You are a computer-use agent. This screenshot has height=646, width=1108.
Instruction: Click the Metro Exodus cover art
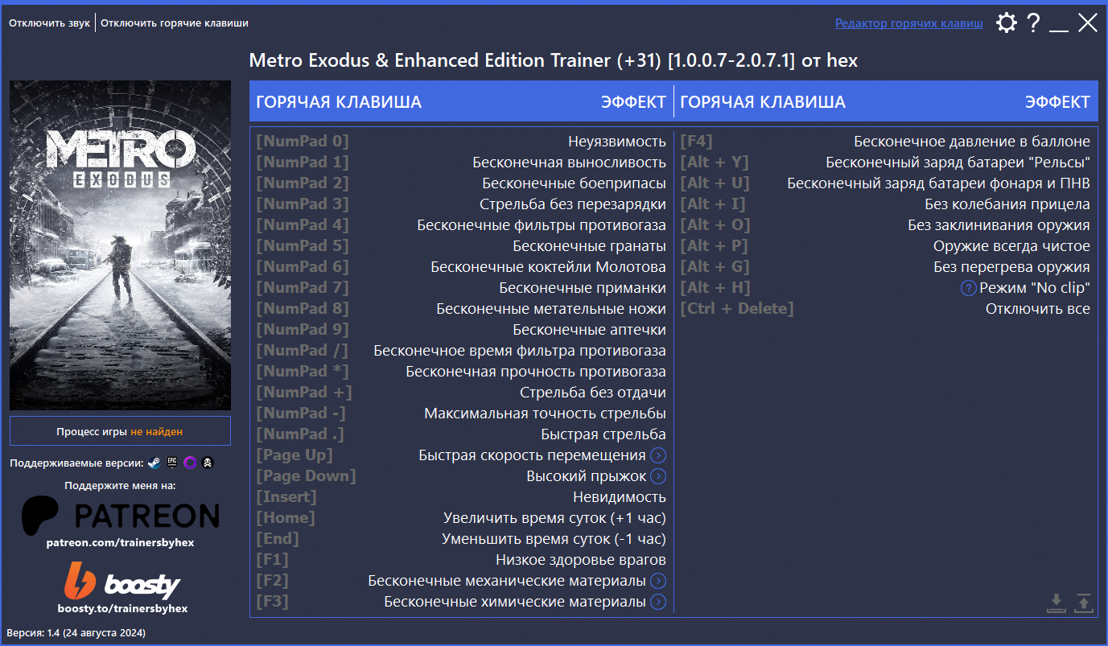click(x=120, y=245)
